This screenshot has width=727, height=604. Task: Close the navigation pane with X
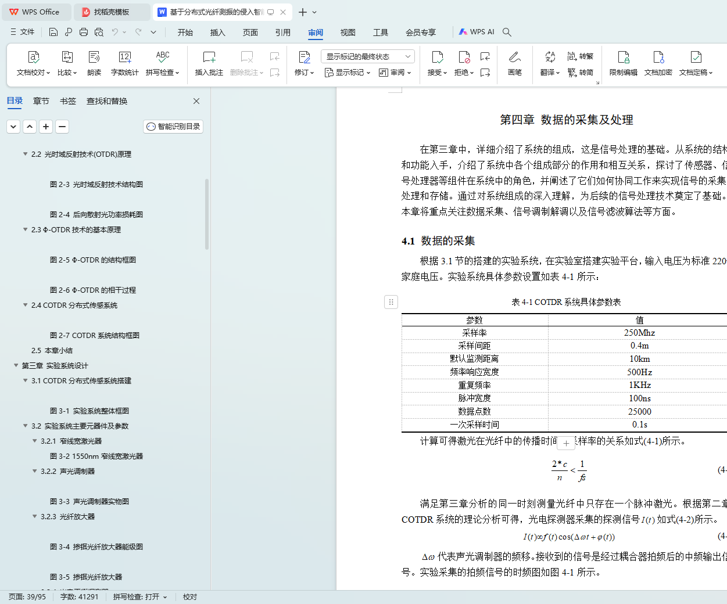pos(196,101)
